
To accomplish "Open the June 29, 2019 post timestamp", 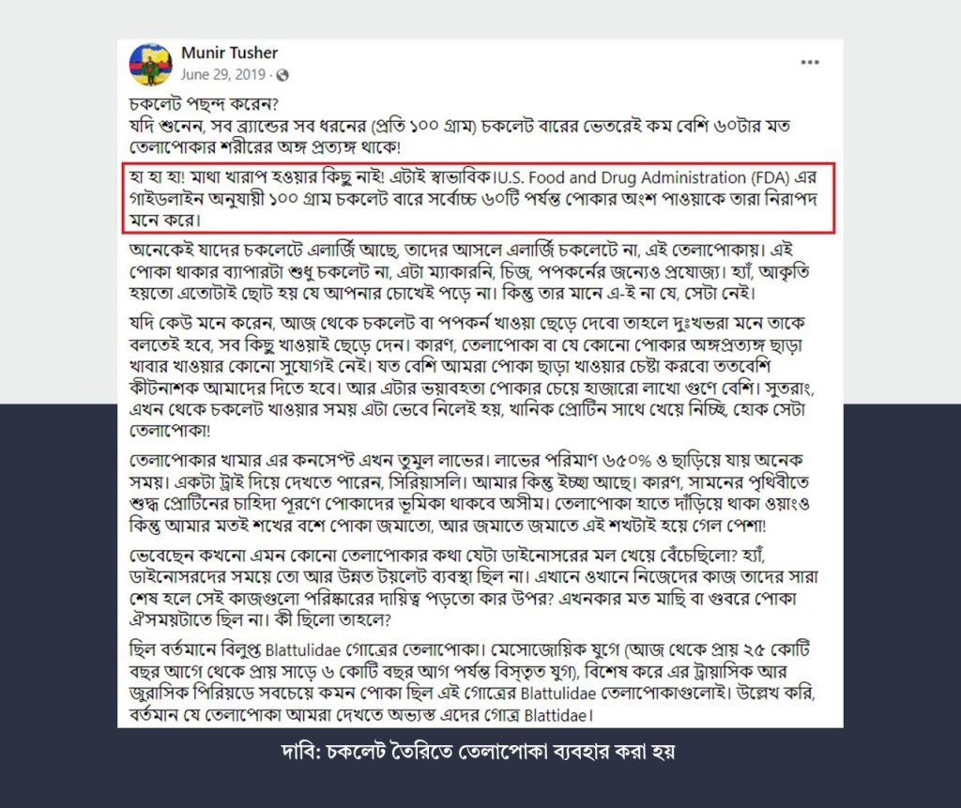I will [223, 75].
